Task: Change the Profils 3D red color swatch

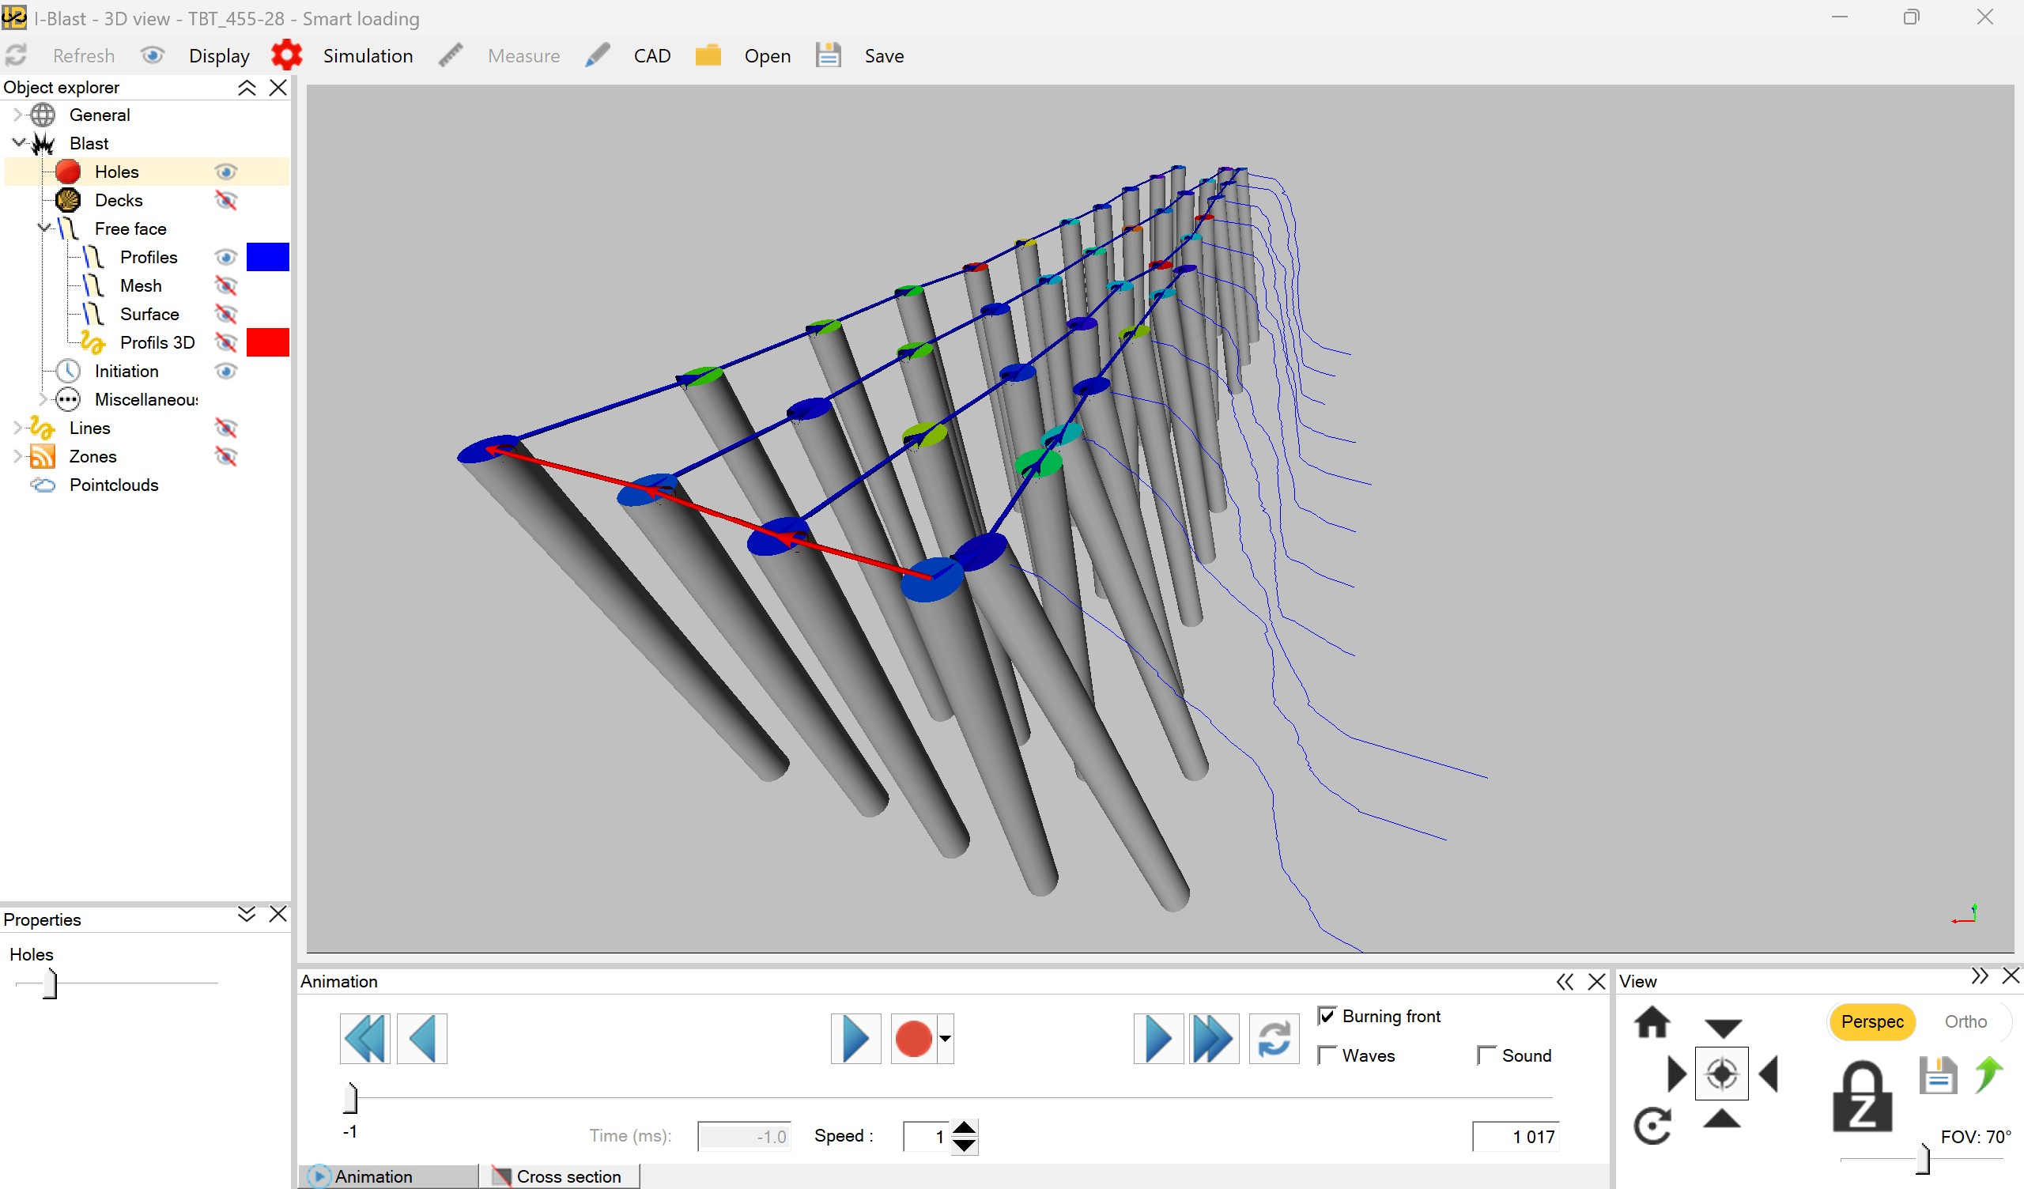Action: pyautogui.click(x=268, y=342)
